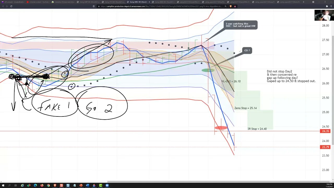Click the 25.00 price axis value
The image size is (334, 188).
pos(325,112)
